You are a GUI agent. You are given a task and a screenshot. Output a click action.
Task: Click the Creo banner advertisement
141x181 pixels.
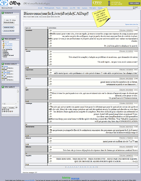click(x=116, y=3)
